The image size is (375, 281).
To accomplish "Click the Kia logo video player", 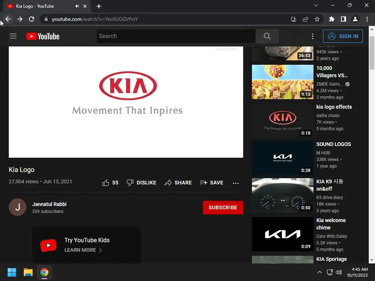I will 126,102.
